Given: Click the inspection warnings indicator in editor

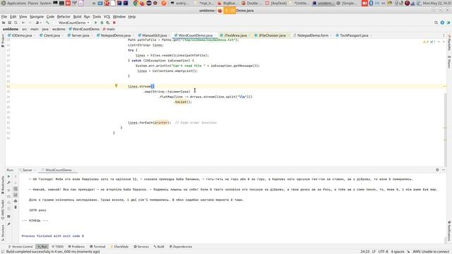Looking at the screenshot, I should [x=428, y=42].
